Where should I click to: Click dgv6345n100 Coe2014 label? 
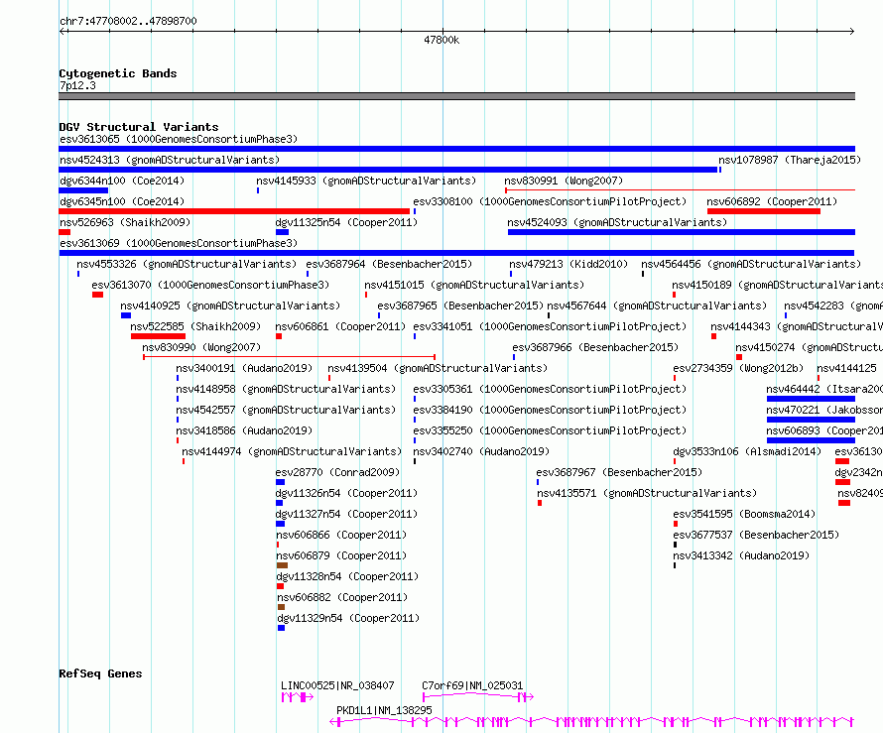122,201
